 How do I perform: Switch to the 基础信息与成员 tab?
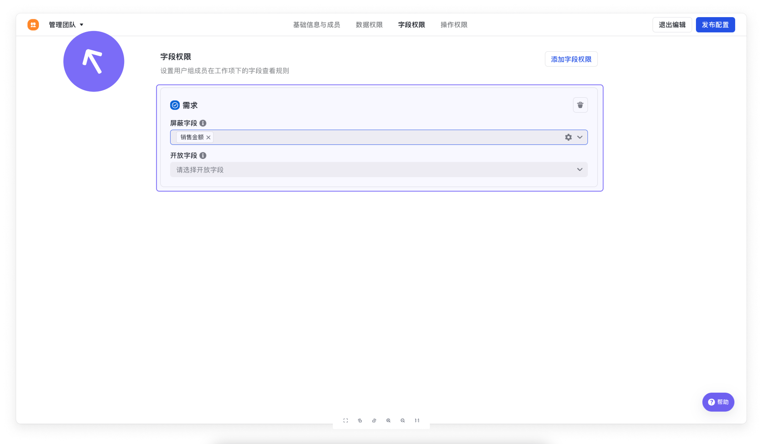click(316, 25)
